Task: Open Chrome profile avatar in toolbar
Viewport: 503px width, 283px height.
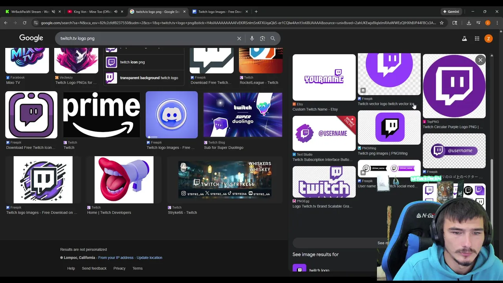Action: pyautogui.click(x=488, y=23)
